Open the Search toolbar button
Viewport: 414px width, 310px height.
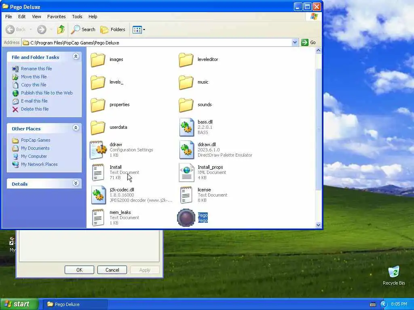[83, 29]
